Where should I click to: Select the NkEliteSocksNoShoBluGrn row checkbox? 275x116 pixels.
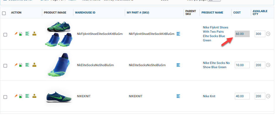[x=5, y=66]
